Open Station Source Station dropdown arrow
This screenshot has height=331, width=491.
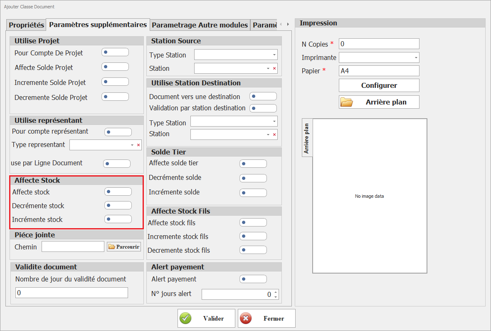[x=268, y=68]
